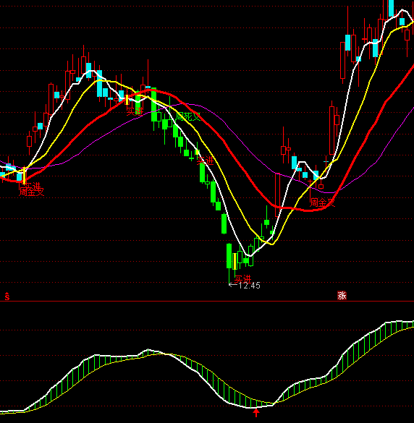Click the red S marker icon

pos(7,296)
